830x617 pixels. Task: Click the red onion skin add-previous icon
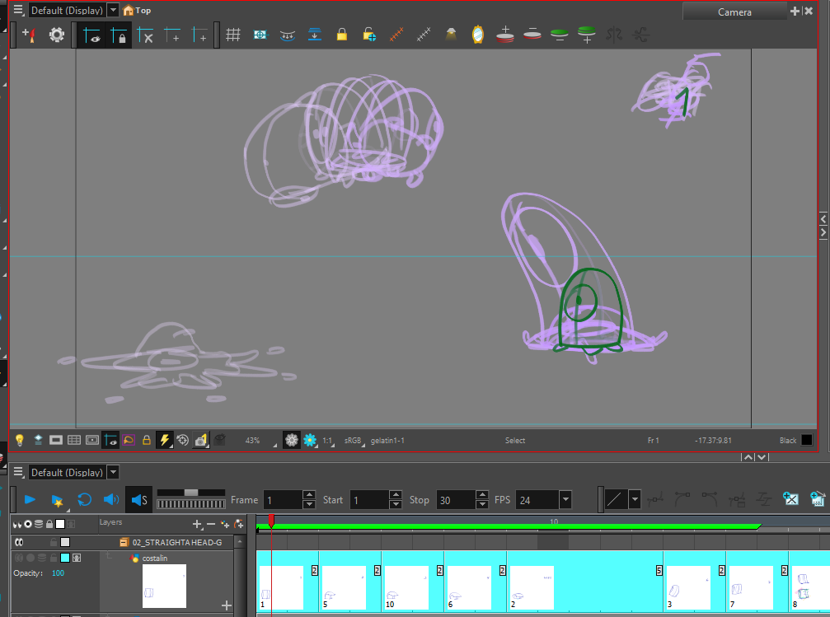click(505, 35)
